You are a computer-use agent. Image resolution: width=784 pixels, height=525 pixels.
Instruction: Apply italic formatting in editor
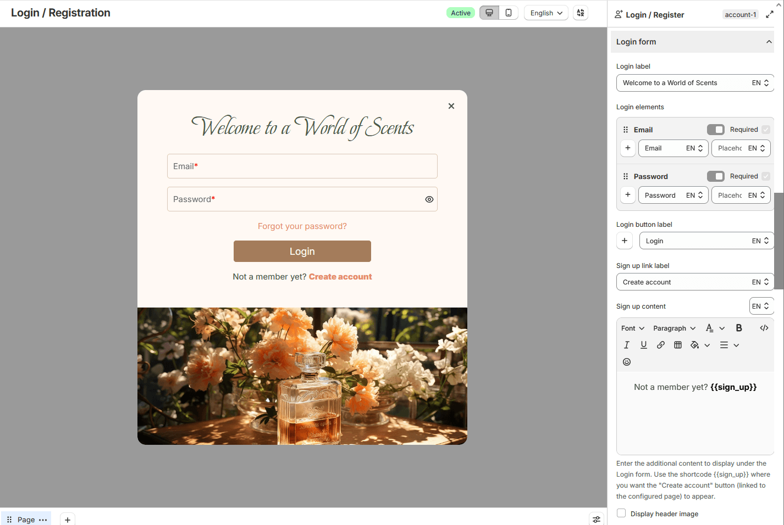(627, 345)
